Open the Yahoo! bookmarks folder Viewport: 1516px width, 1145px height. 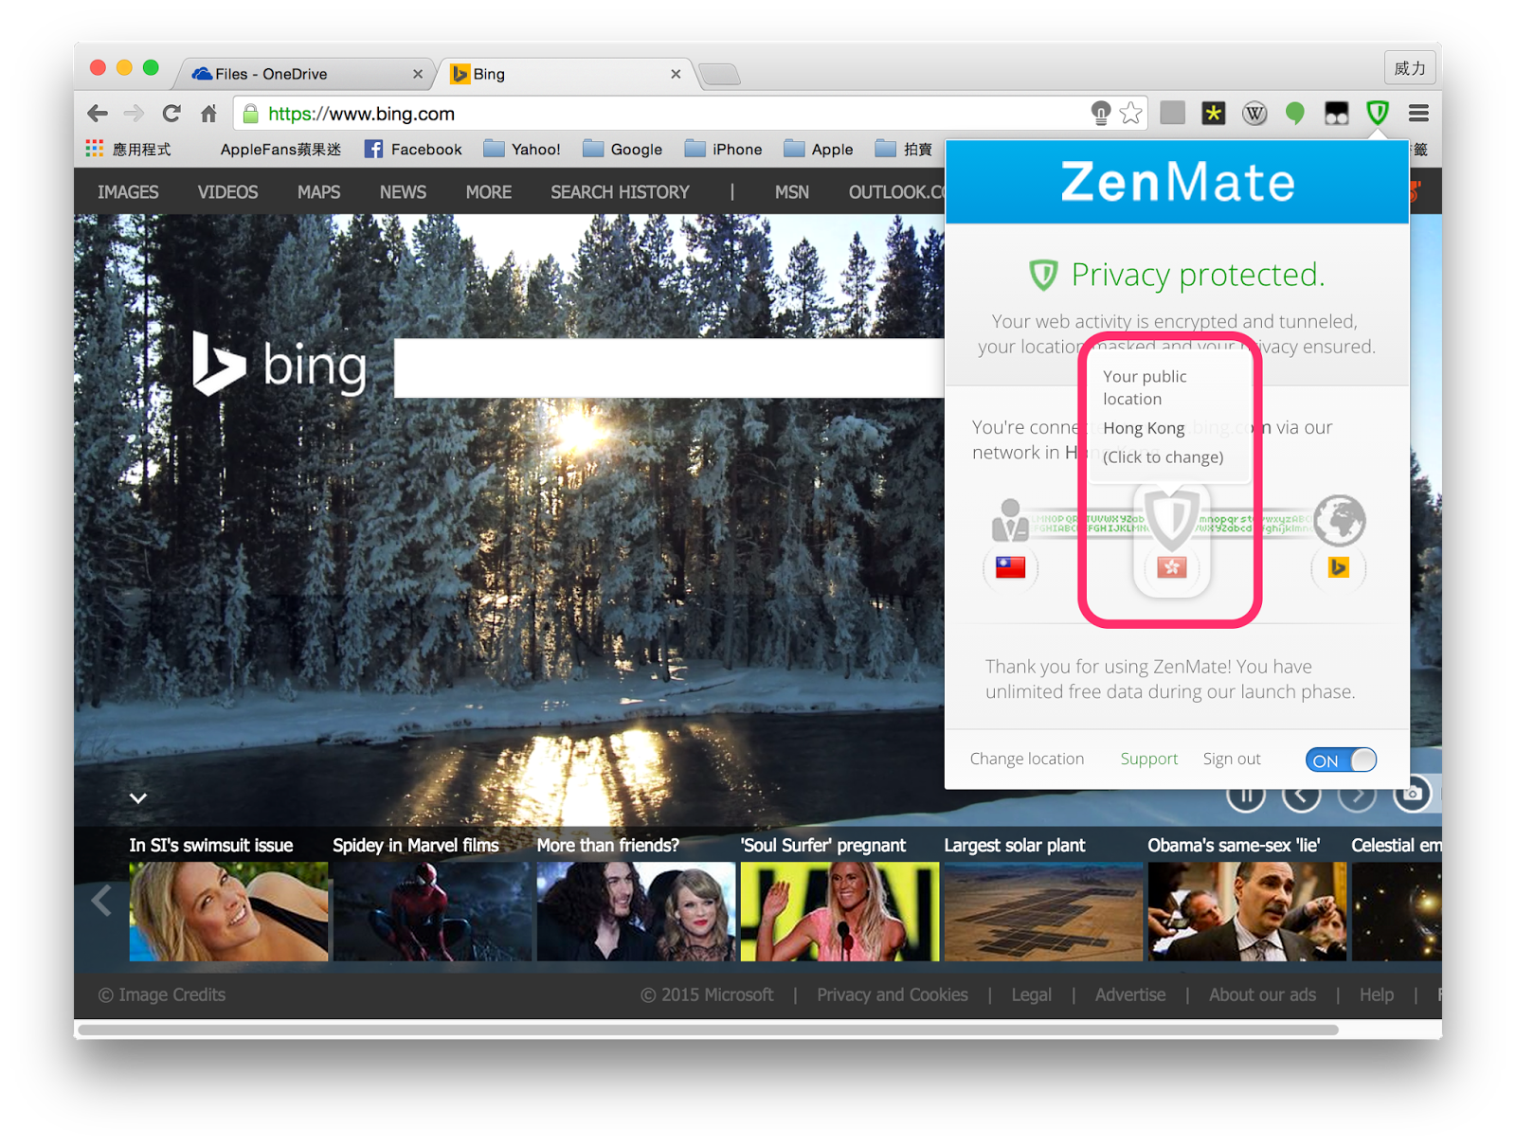point(522,149)
